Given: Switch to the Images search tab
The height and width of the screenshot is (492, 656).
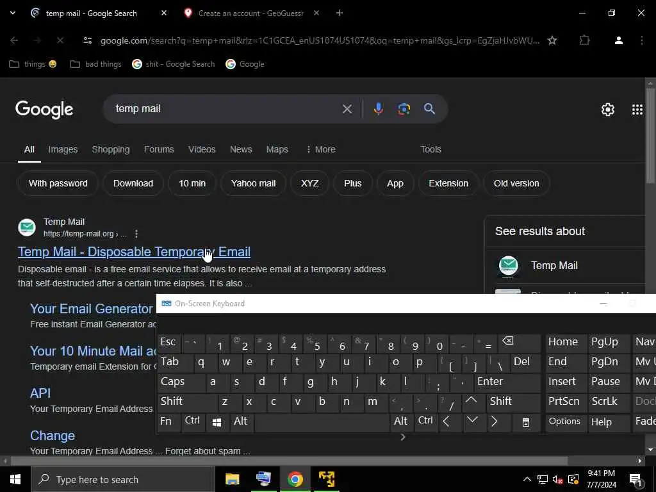Looking at the screenshot, I should coord(63,149).
